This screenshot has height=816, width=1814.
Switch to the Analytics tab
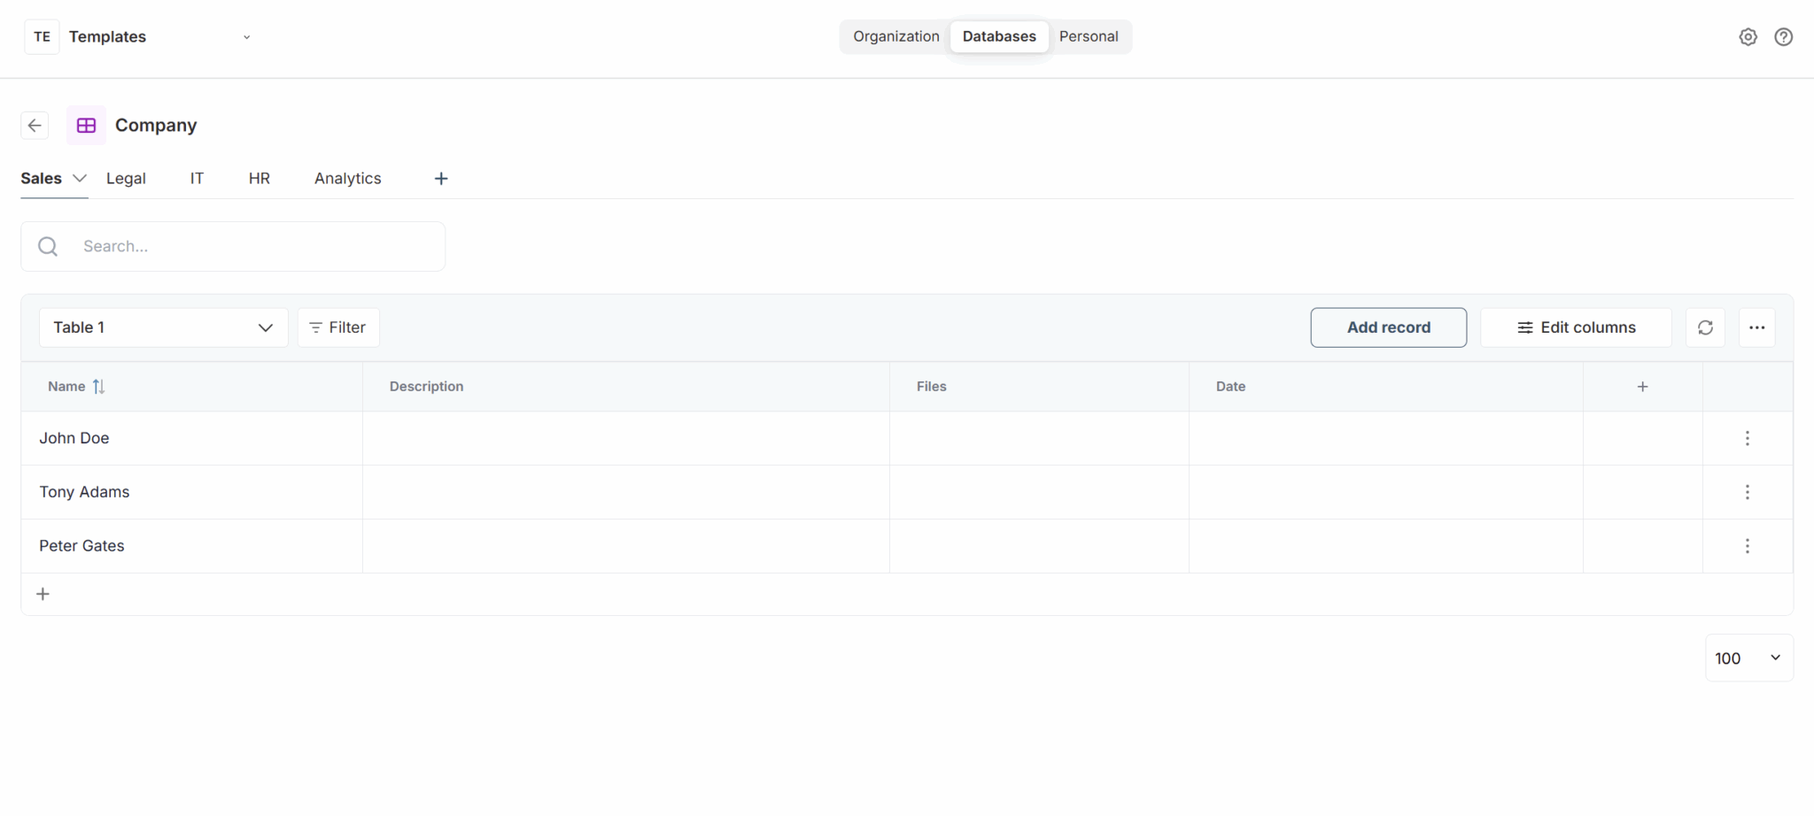[346, 178]
